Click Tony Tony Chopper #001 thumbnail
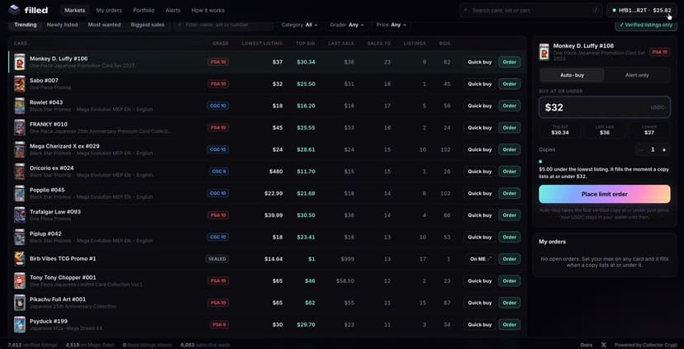The height and width of the screenshot is (349, 684). (x=20, y=281)
